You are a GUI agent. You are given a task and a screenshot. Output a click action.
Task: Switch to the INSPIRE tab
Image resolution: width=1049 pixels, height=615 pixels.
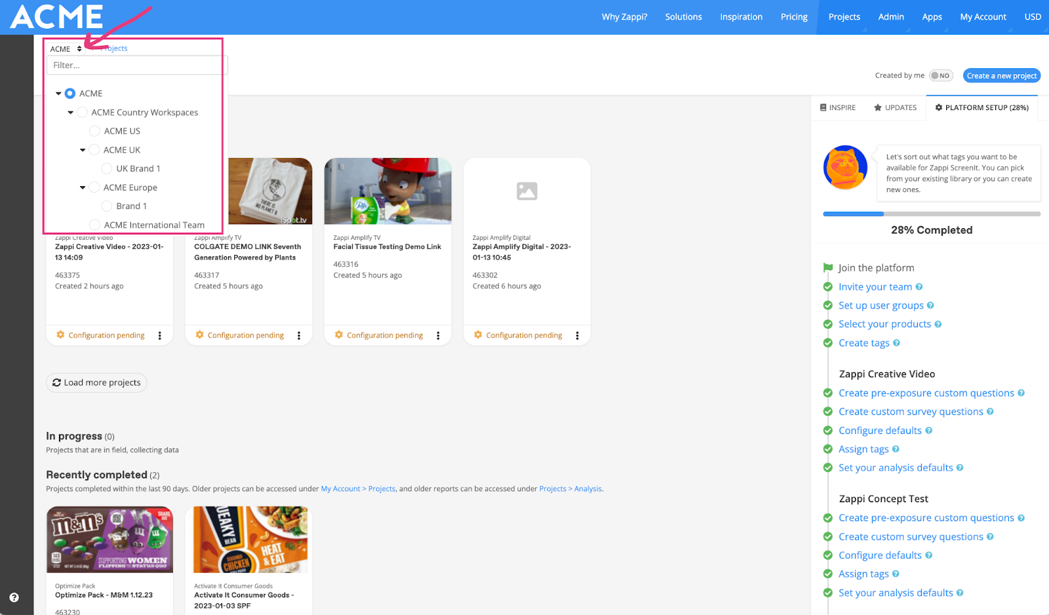tap(838, 108)
